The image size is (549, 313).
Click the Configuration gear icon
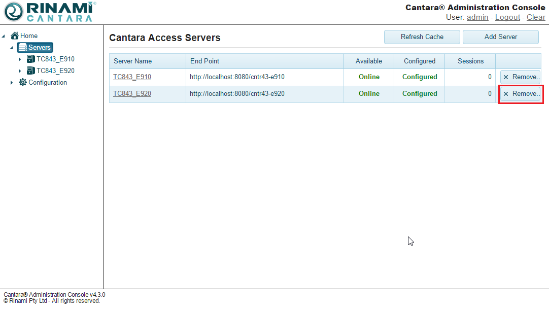(x=23, y=83)
